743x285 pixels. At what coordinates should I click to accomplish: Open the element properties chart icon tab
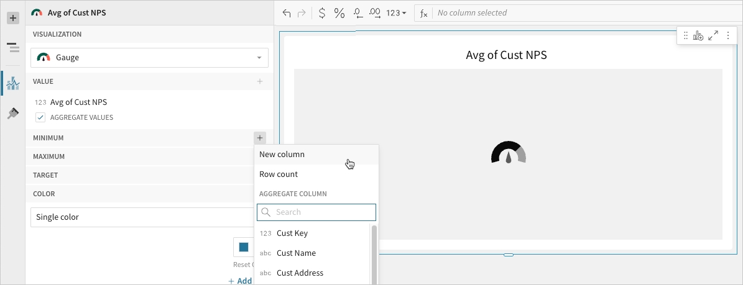12,83
